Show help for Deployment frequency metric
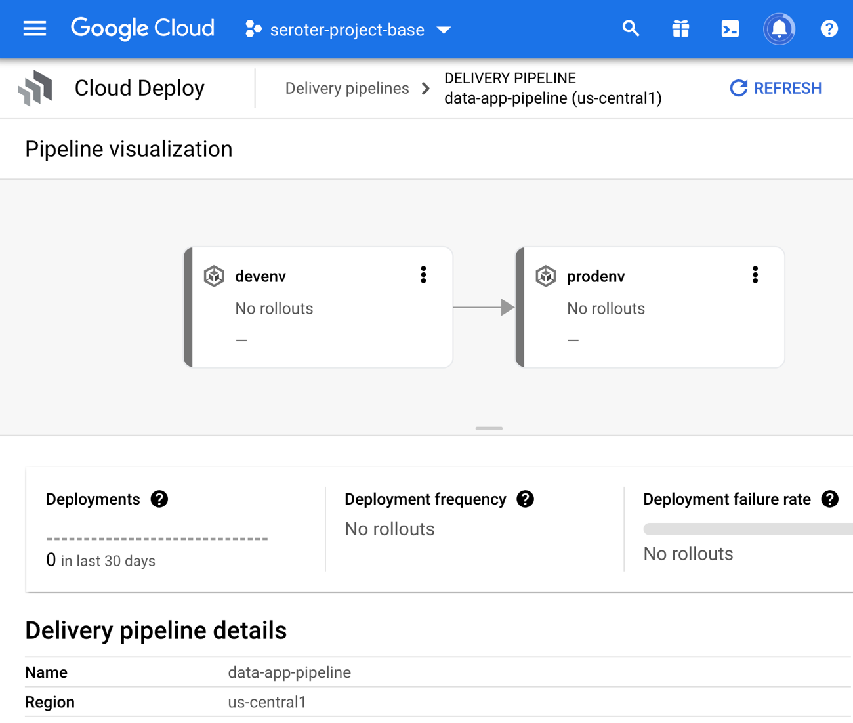 [525, 499]
